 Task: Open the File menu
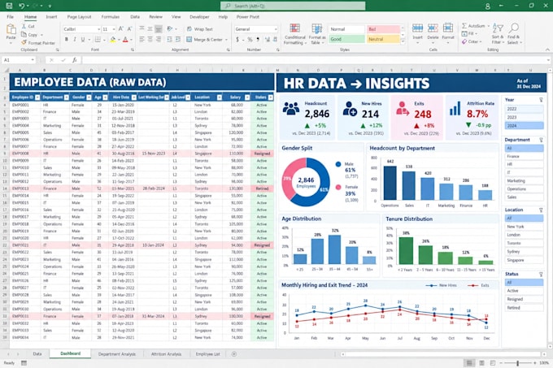coord(11,17)
